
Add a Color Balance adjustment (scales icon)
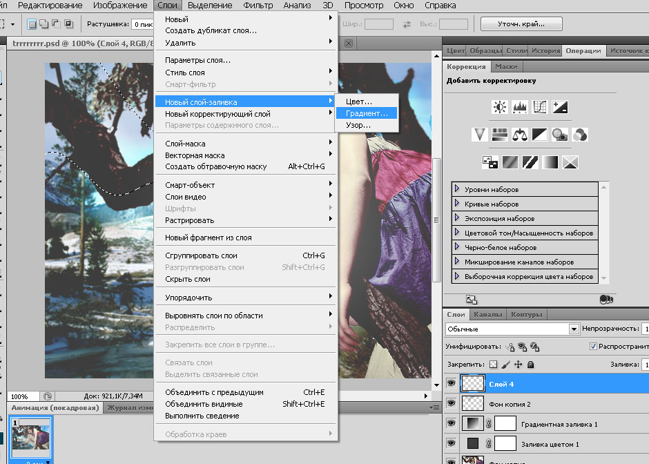[x=519, y=135]
